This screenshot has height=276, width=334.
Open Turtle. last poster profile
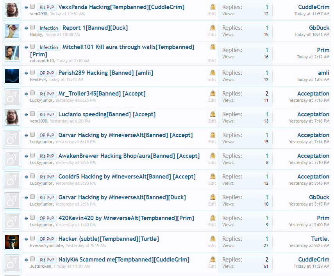[320, 239]
